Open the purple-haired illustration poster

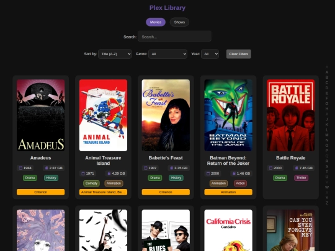tap(40, 231)
